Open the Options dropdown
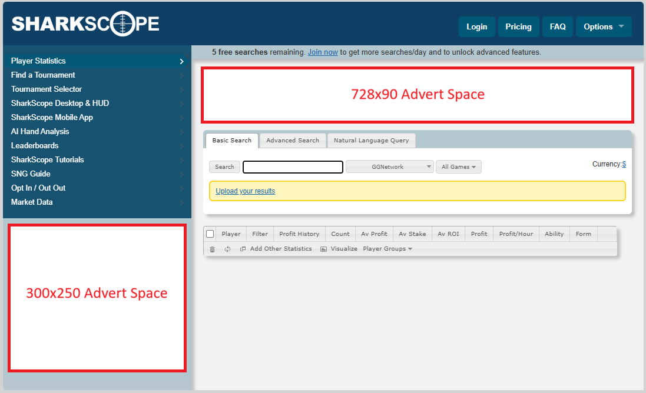This screenshot has height=393, width=646. point(603,26)
